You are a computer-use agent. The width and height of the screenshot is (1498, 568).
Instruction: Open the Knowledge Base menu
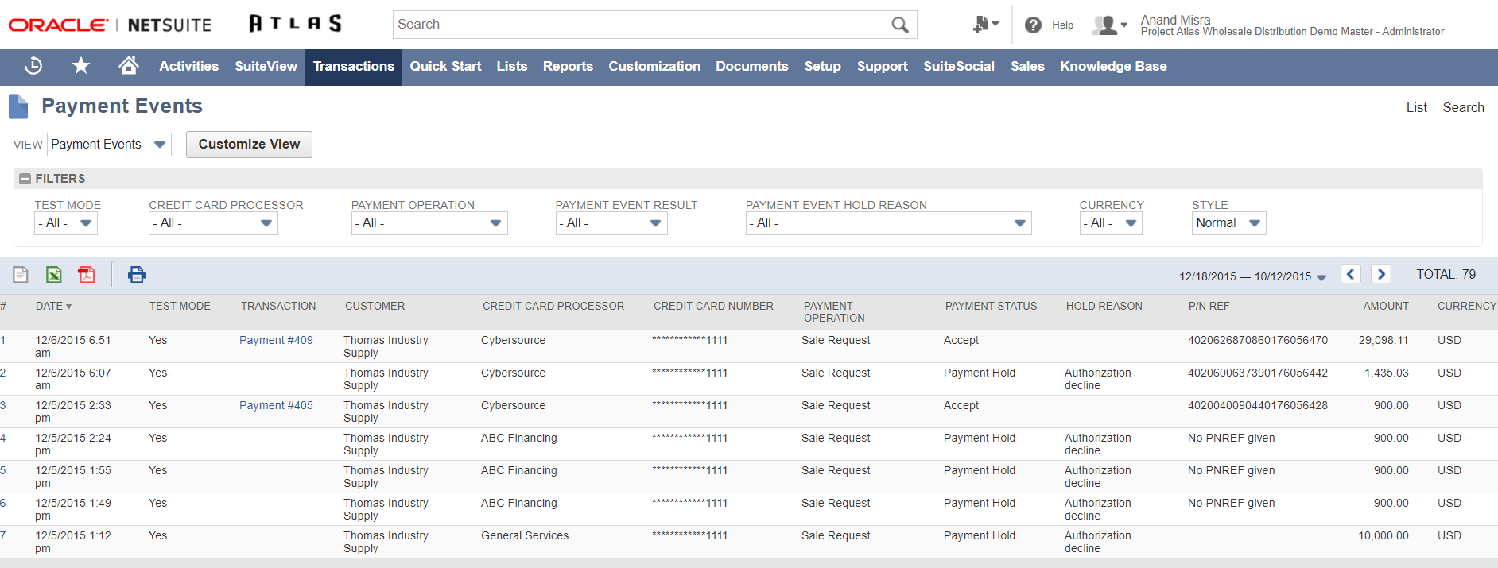tap(1113, 67)
